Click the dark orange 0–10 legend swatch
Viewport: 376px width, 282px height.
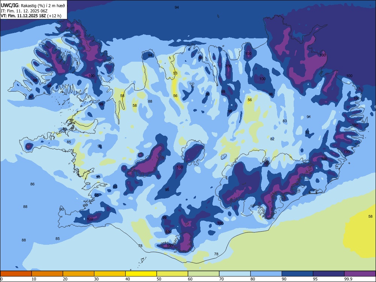[x=16, y=274]
